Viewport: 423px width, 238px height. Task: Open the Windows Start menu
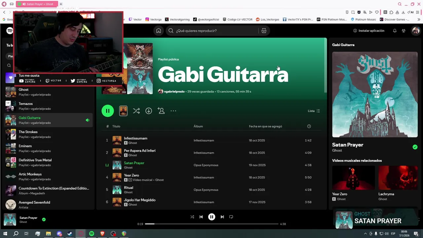coord(5,234)
